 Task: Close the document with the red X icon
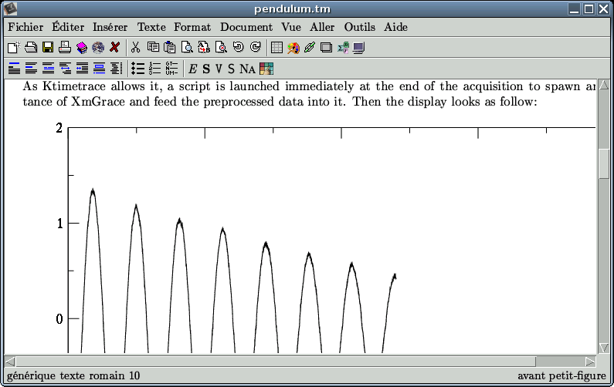115,48
